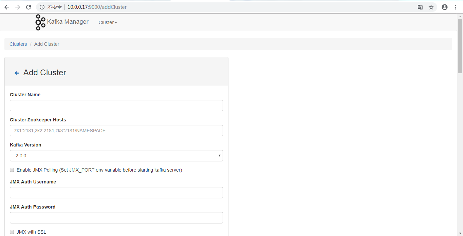The height and width of the screenshot is (236, 463).
Task: Open the Chrome profile avatar
Action: pos(445,7)
